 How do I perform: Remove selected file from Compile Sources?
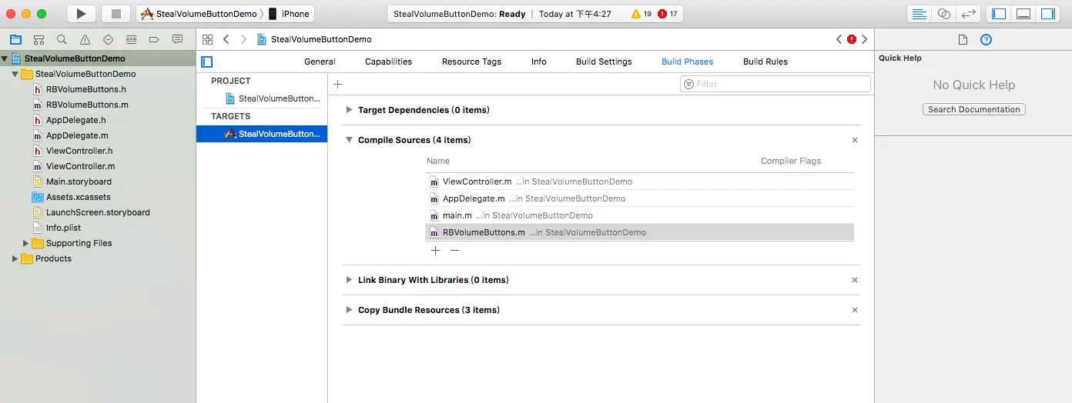454,251
